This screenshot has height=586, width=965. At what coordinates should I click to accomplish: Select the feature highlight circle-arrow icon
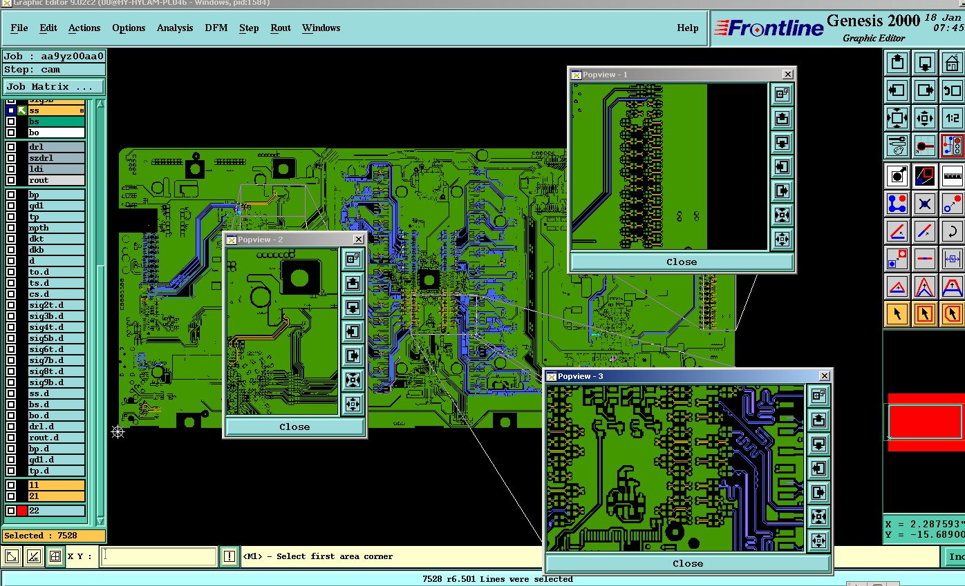tap(897, 176)
